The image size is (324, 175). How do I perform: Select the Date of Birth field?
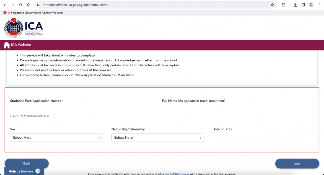[259, 138]
